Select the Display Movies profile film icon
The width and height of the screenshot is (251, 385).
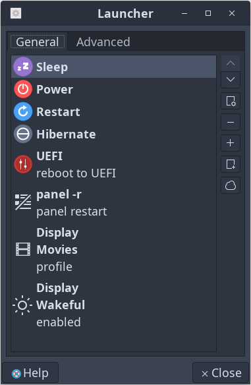(23, 249)
